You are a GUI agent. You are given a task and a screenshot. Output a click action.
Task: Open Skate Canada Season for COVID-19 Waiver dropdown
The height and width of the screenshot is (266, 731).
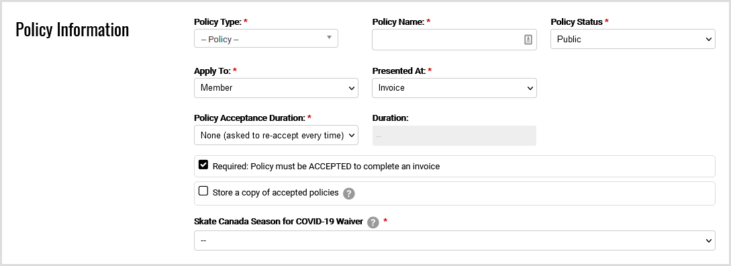[x=454, y=240]
